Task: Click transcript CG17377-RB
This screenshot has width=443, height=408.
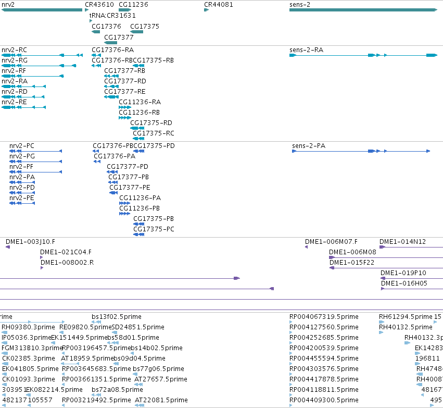Action: click(x=124, y=71)
